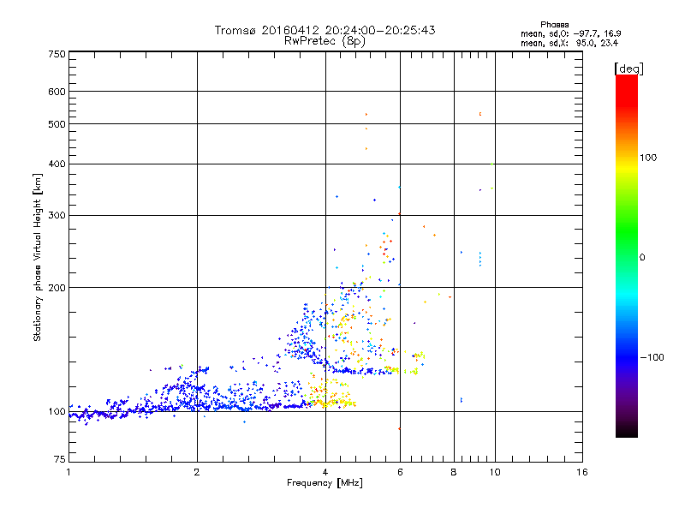Image resolution: width=685 pixels, height=514 pixels.
Task: Click the y-axis label 'Stationary phase Virtual Height [km]'
Action: coord(37,257)
